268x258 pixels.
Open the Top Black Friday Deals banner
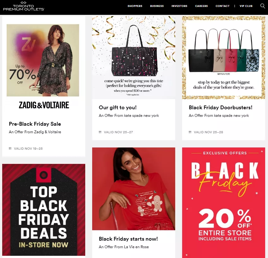[x=44, y=210]
